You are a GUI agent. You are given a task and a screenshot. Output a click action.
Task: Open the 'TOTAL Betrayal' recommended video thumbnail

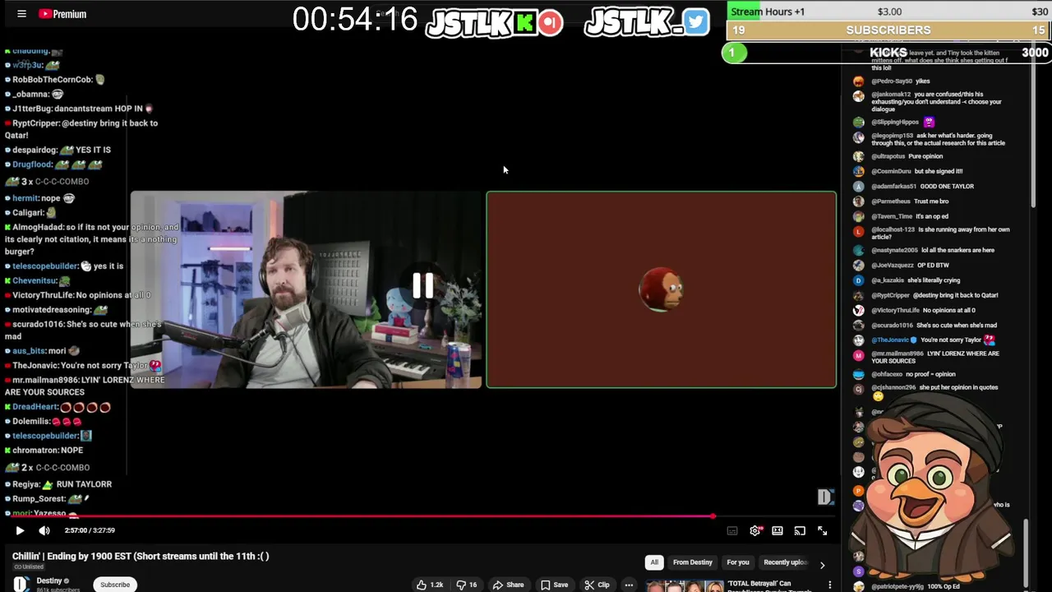(684, 586)
